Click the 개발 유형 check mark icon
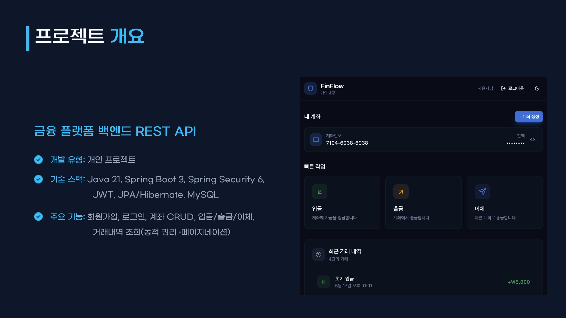Screen dimensions: 566x318 38,160
